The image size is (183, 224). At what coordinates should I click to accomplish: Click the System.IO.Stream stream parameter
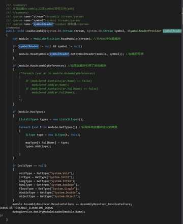coord(66,31)
